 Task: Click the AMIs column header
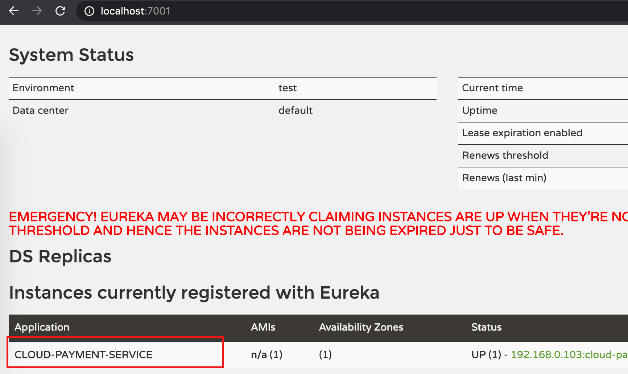click(263, 327)
